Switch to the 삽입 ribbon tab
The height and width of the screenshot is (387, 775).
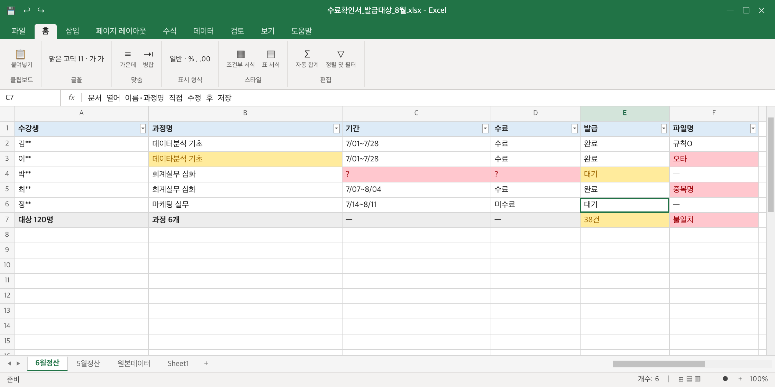tap(72, 31)
